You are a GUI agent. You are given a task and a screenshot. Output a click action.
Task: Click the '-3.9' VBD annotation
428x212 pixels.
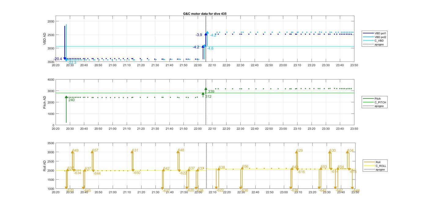coord(199,35)
